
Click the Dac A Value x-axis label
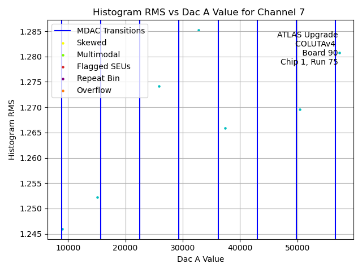200,260
